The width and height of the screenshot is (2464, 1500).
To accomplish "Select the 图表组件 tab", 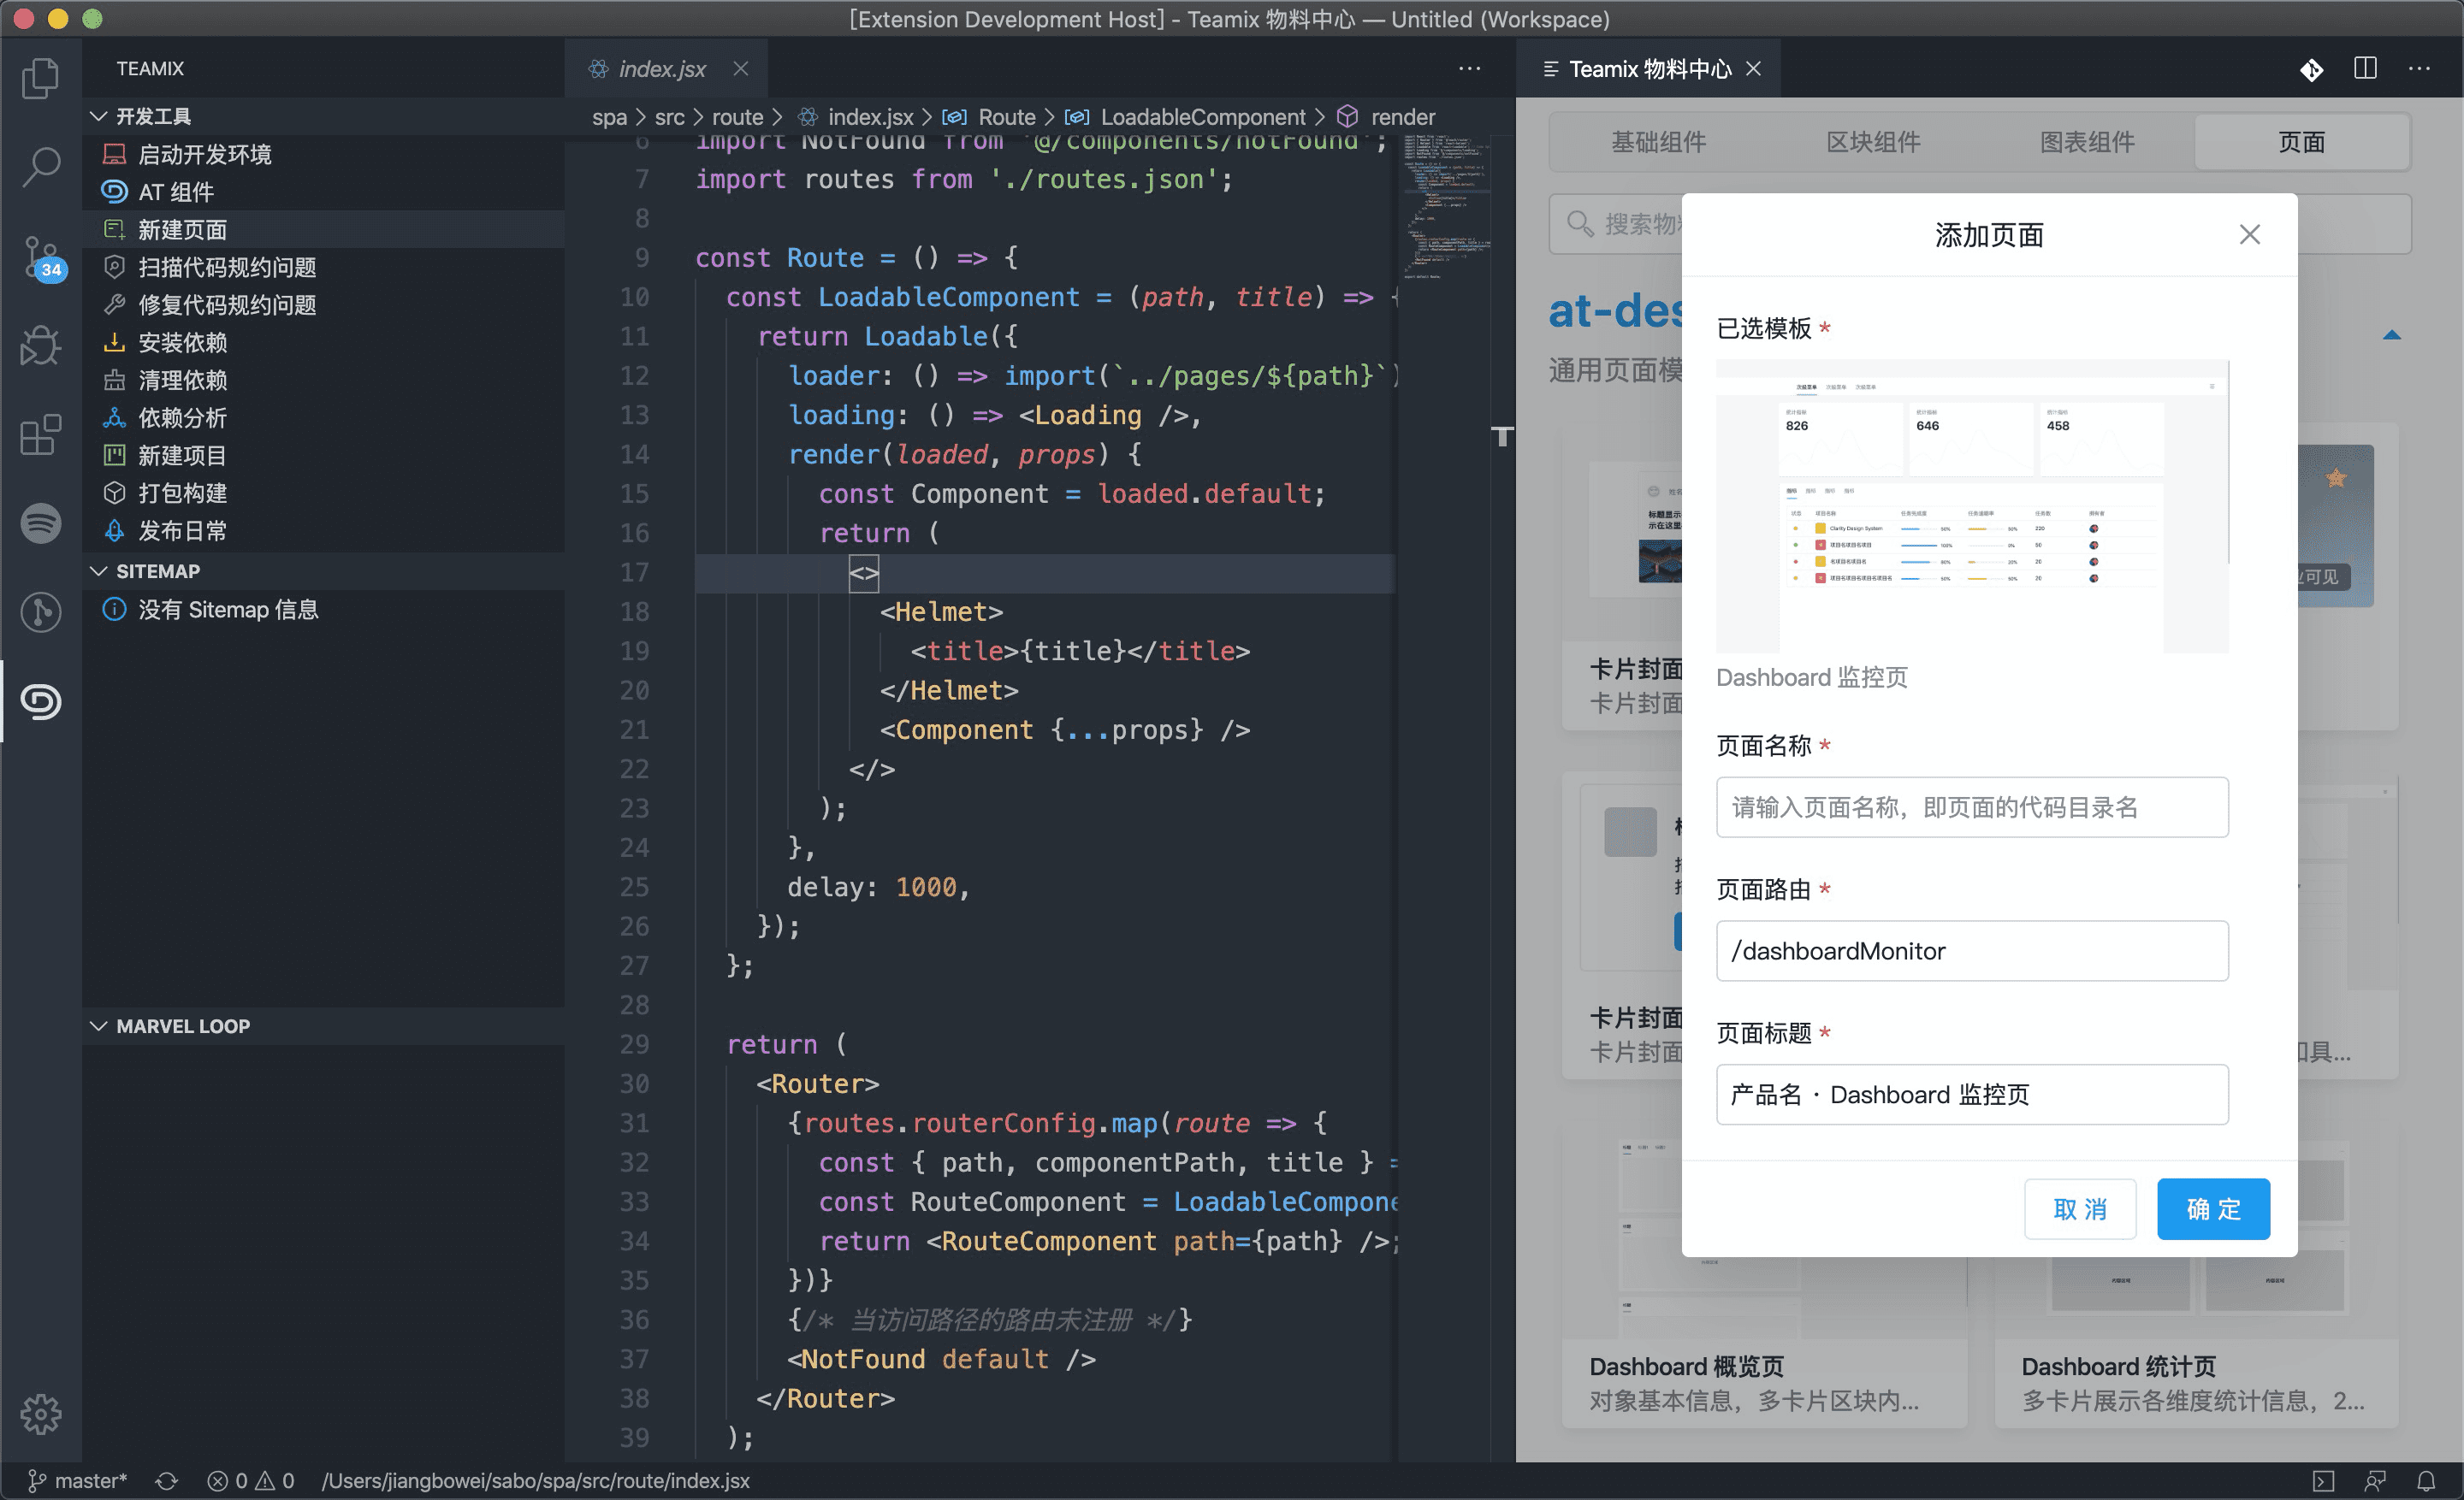I will tap(2087, 142).
